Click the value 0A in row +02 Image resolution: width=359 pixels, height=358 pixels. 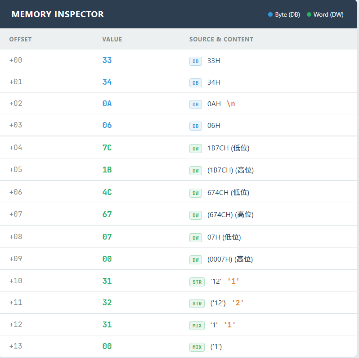107,104
